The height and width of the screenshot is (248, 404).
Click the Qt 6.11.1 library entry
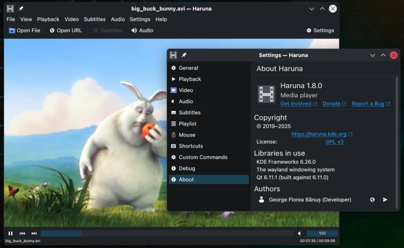(292, 177)
